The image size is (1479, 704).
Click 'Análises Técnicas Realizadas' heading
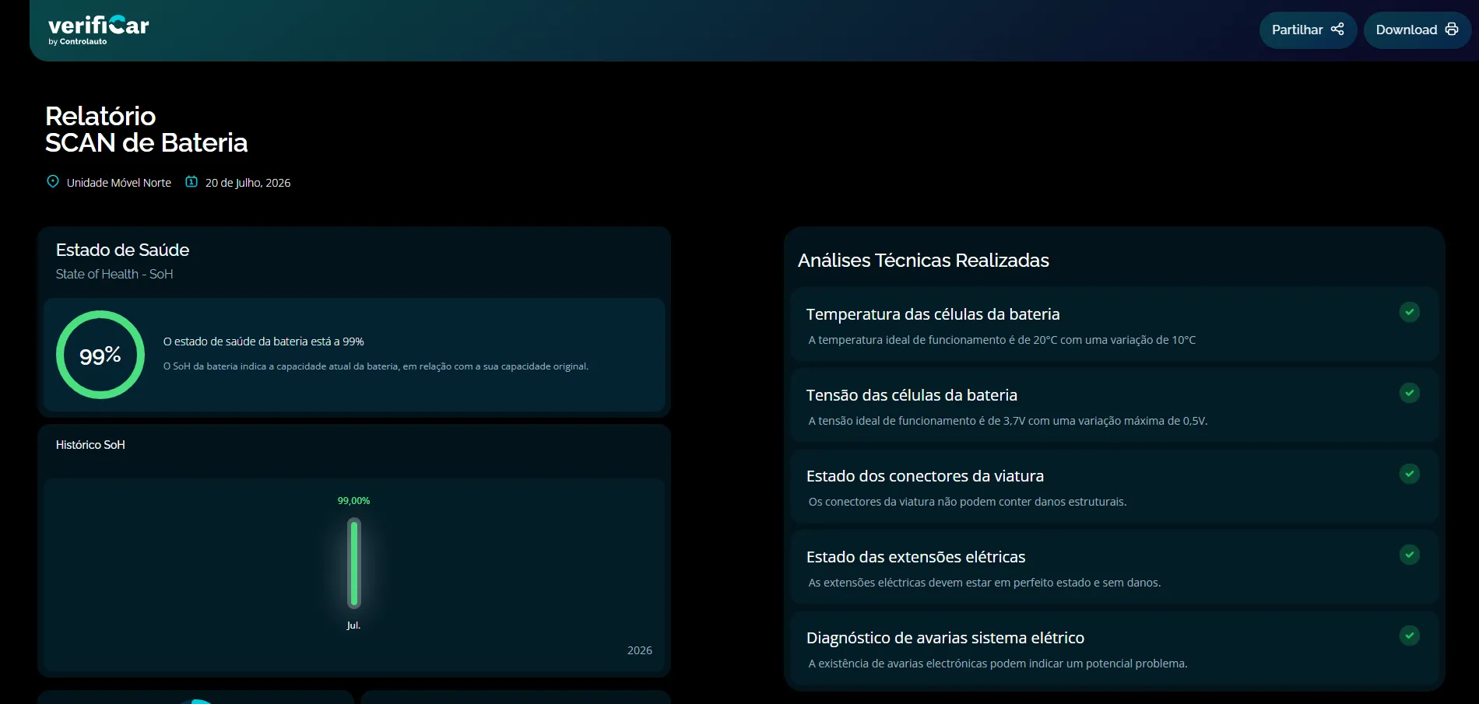[923, 261]
